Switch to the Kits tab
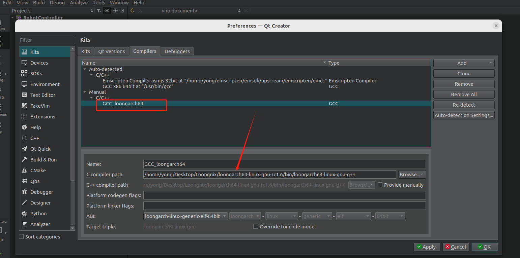 (86, 51)
